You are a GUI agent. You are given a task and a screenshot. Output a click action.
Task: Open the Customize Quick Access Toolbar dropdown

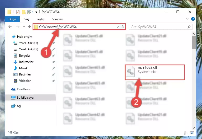click(x=36, y=12)
